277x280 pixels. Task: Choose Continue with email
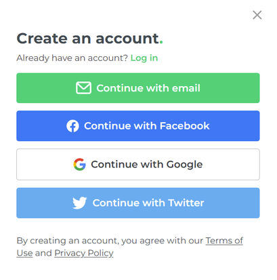coord(138,88)
